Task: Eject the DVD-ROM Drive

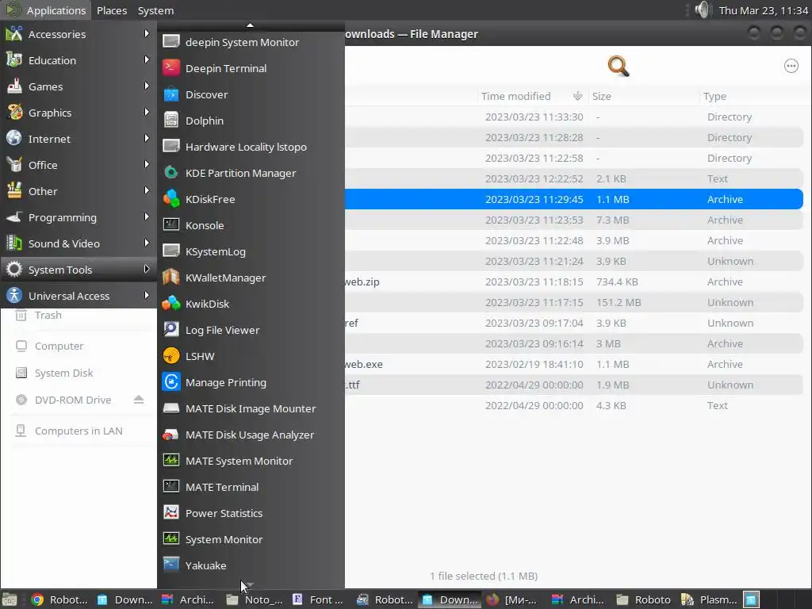Action: [x=138, y=400]
